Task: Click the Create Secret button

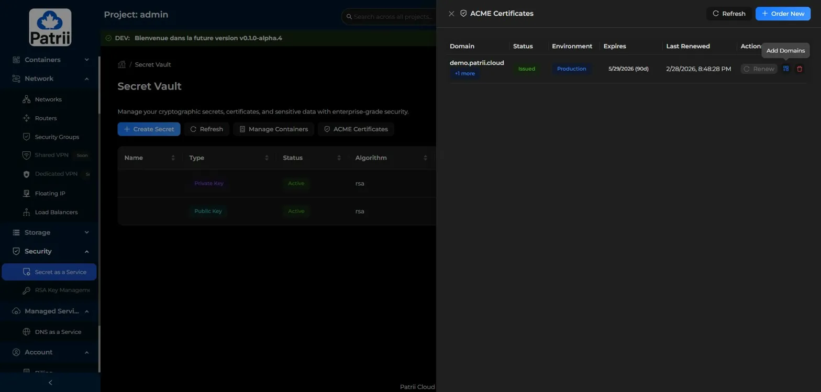Action: 149,129
